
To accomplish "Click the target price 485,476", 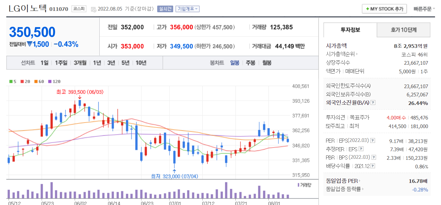I will tap(419, 118).
